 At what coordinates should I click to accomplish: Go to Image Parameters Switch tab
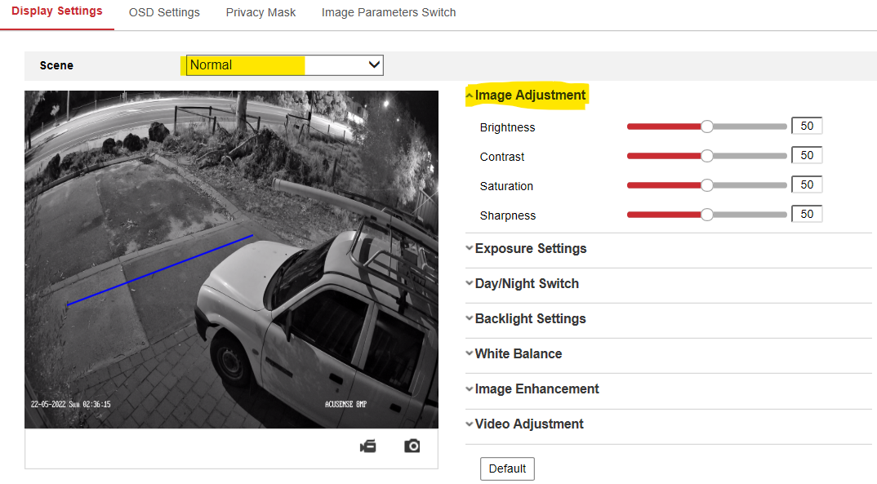pyautogui.click(x=389, y=12)
